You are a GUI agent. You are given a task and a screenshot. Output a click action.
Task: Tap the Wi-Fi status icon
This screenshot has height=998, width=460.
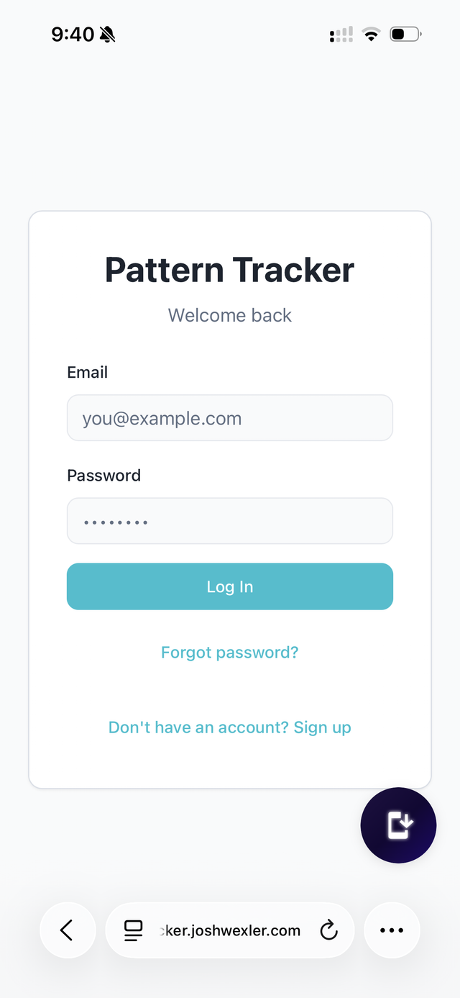370,33
